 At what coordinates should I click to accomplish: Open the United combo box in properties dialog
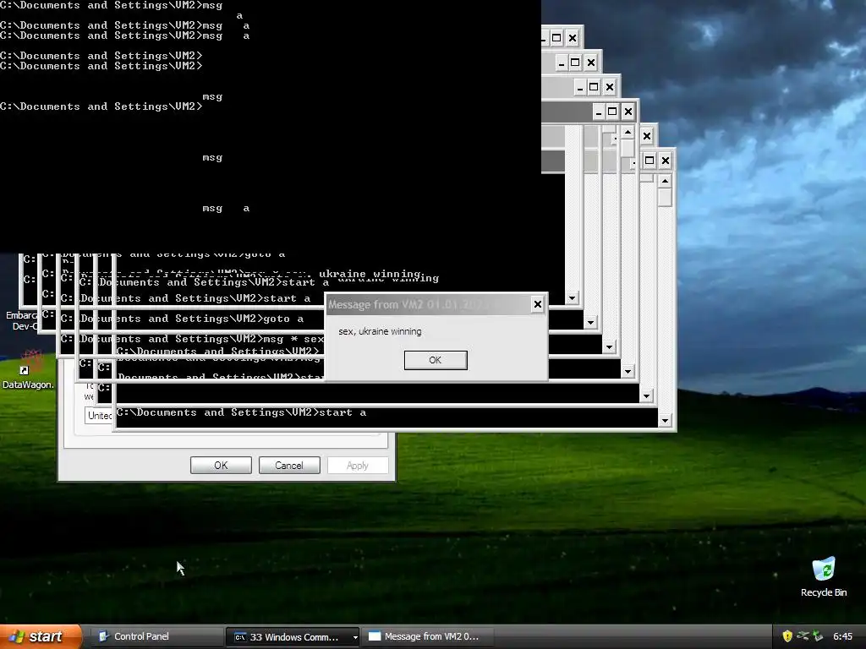(98, 416)
